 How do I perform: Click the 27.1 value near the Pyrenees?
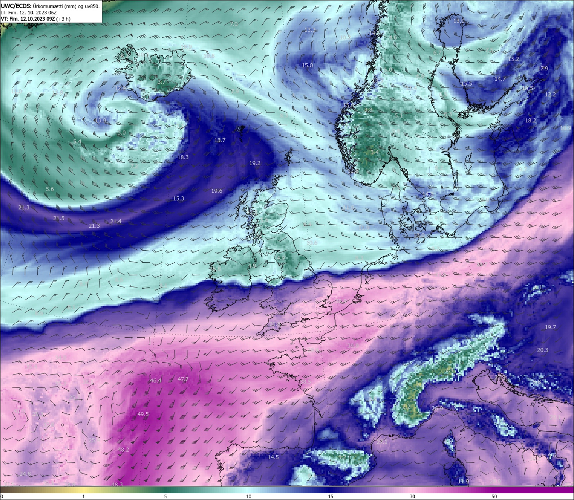pyautogui.click(x=382, y=442)
